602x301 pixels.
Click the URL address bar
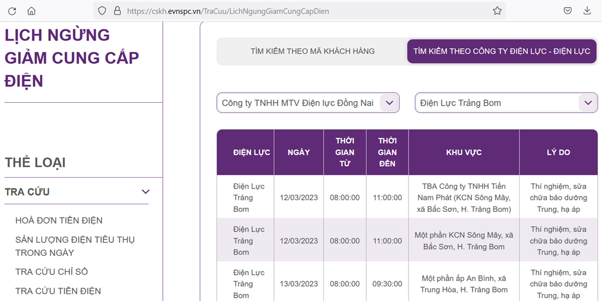[299, 11]
